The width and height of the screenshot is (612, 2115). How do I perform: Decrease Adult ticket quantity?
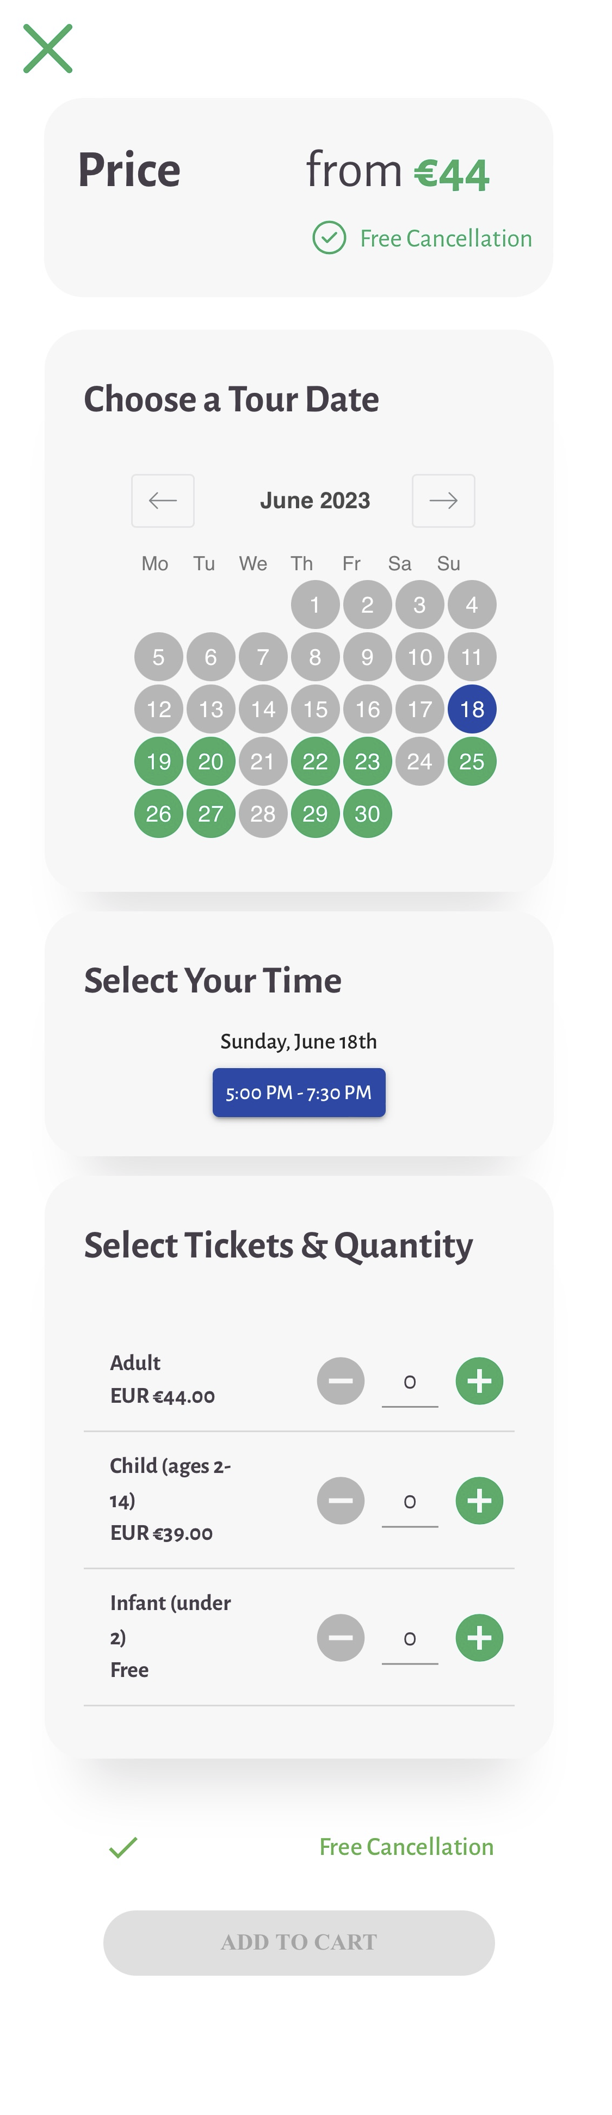click(341, 1381)
